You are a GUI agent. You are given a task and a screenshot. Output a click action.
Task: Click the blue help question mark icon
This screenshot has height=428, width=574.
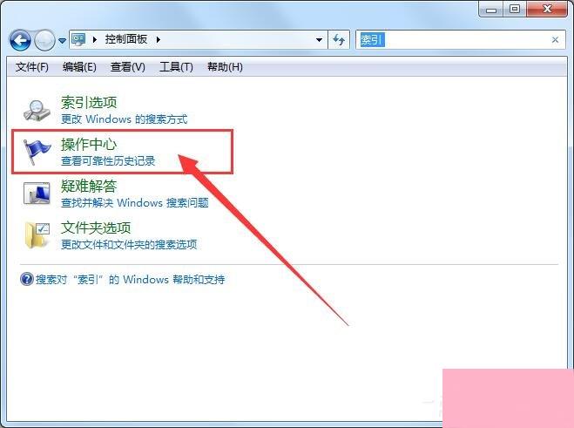coord(27,279)
